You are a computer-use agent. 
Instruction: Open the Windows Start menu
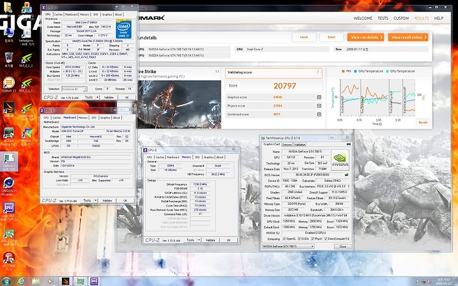click(6, 282)
